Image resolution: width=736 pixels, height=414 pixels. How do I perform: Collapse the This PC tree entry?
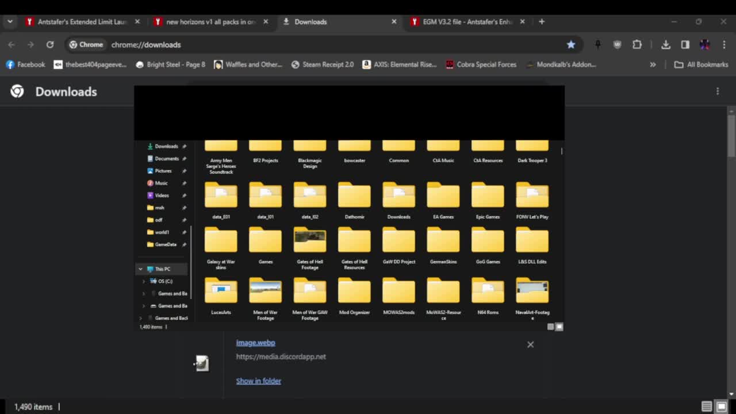[140, 269]
